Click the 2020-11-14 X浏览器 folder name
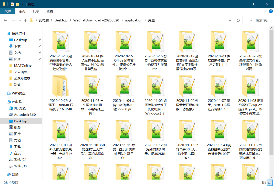The image size is (274, 186). [x=219, y=149]
